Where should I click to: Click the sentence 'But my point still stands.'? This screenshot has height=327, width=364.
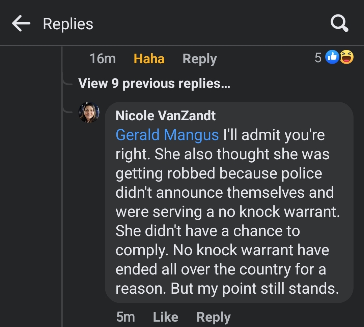point(255,289)
